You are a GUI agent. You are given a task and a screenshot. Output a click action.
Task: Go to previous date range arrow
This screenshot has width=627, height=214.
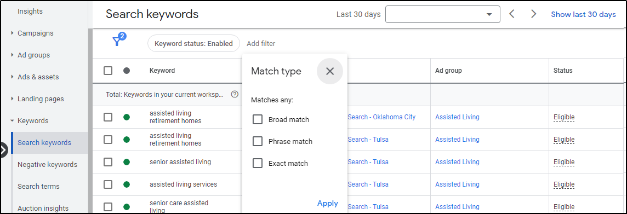(x=512, y=14)
